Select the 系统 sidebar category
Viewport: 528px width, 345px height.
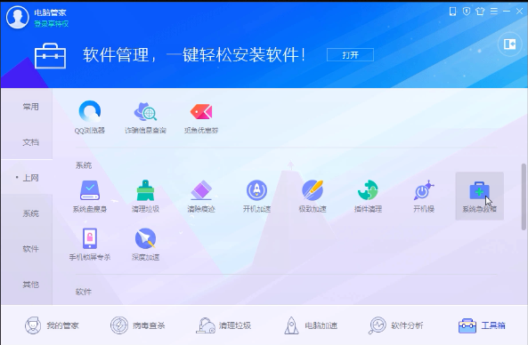30,213
